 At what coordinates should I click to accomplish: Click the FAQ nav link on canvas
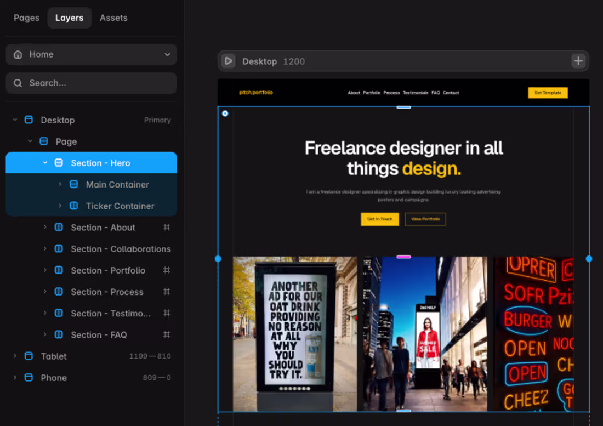pos(435,93)
